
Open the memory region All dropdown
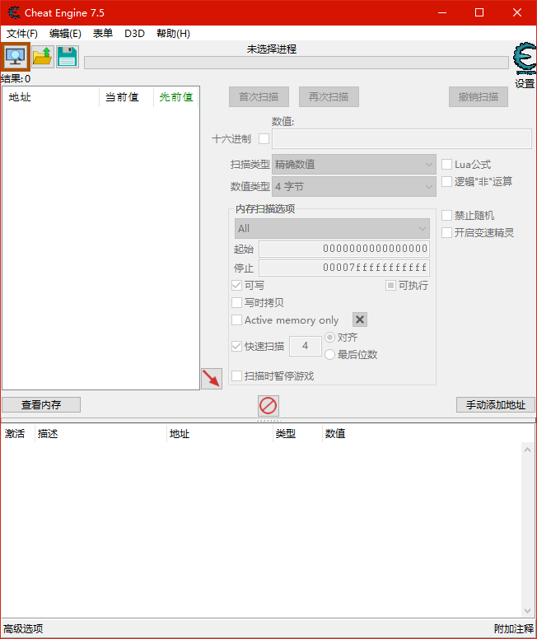coord(332,229)
